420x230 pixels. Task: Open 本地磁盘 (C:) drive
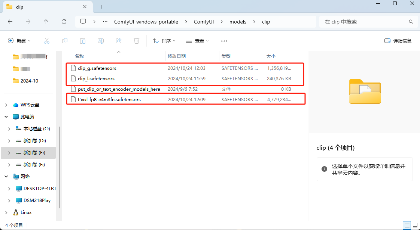tap(37, 129)
